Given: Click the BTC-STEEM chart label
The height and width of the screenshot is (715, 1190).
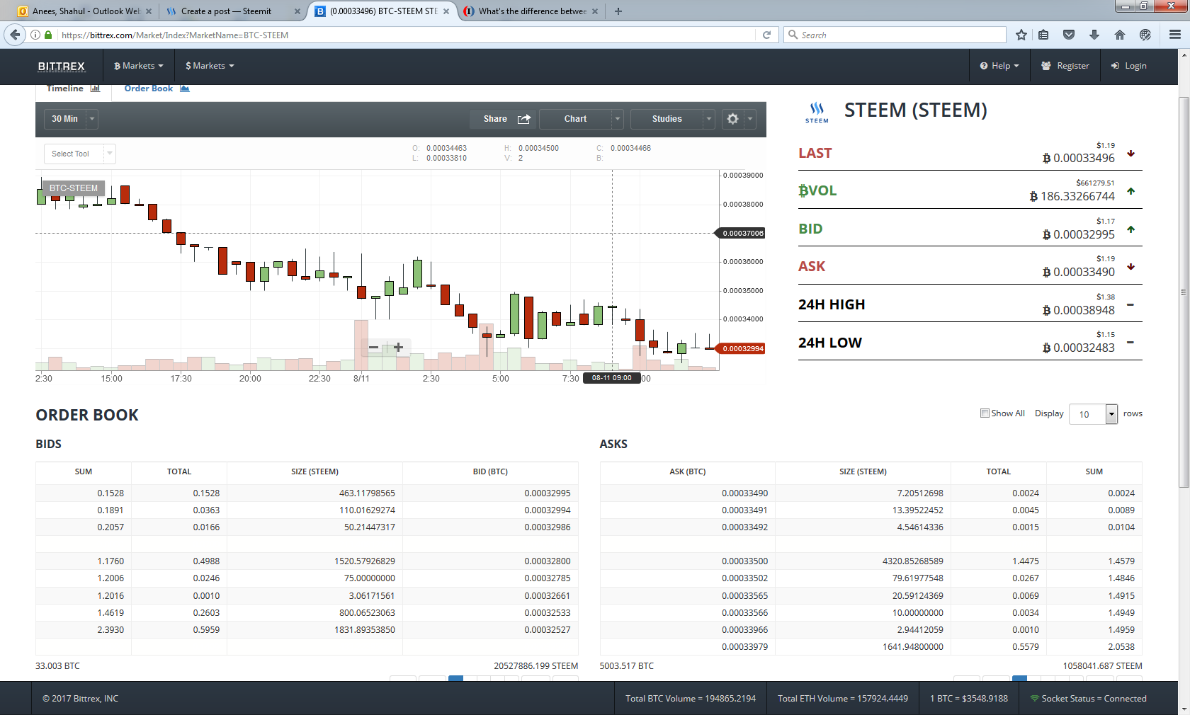Looking at the screenshot, I should point(74,188).
